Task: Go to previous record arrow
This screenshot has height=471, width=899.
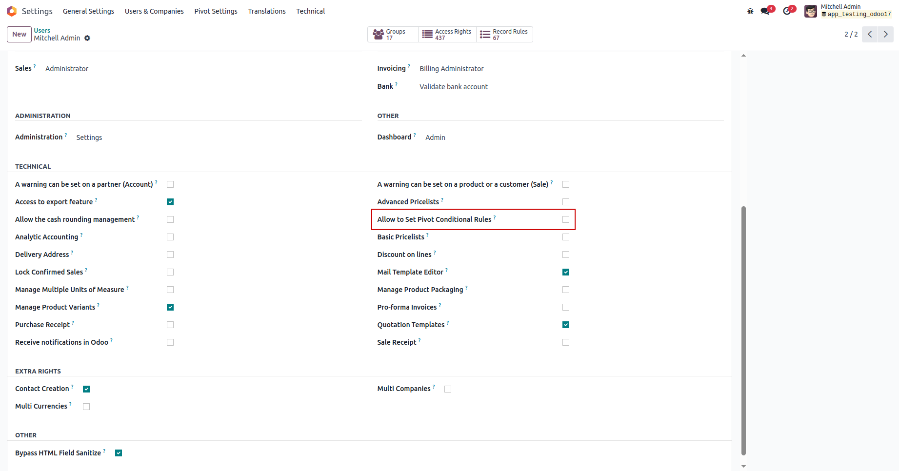Action: [x=870, y=34]
